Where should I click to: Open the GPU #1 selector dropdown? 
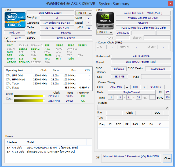click(105, 32)
